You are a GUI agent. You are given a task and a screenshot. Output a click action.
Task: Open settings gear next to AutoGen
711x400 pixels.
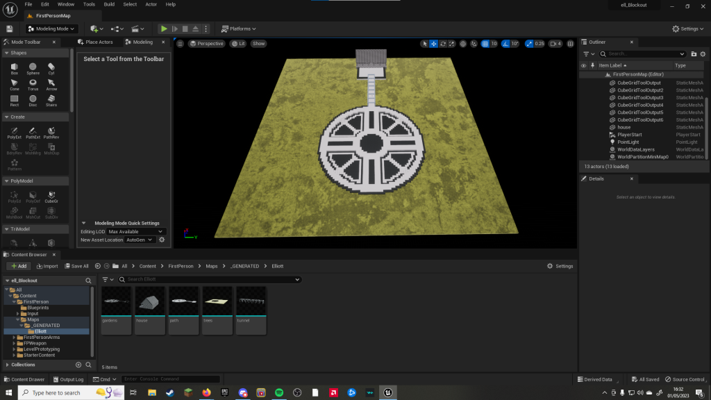tap(162, 240)
